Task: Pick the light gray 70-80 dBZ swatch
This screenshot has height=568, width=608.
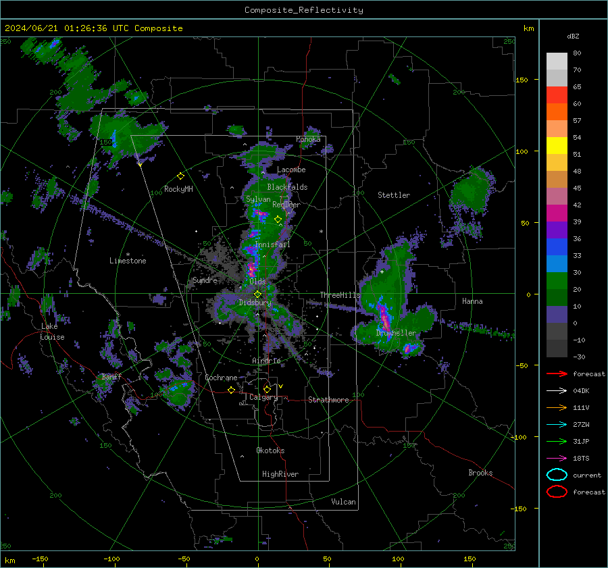Action: pos(557,61)
